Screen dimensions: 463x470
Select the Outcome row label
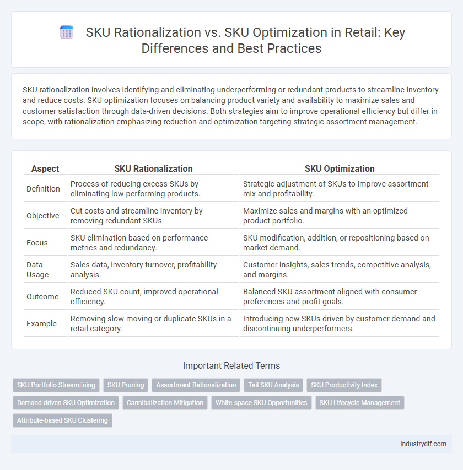point(42,297)
